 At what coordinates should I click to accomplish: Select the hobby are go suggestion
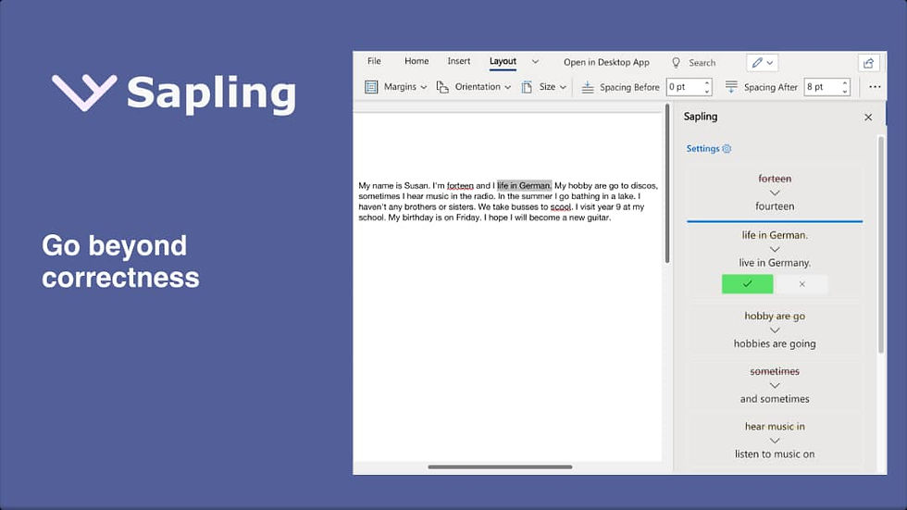[x=775, y=330]
